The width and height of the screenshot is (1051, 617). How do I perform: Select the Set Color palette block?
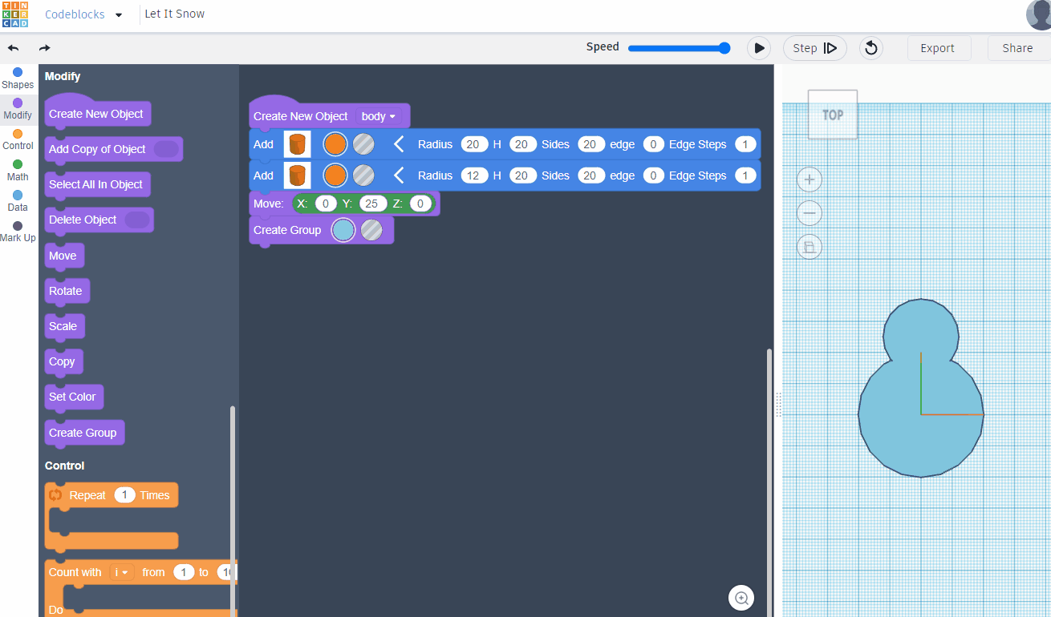point(74,397)
